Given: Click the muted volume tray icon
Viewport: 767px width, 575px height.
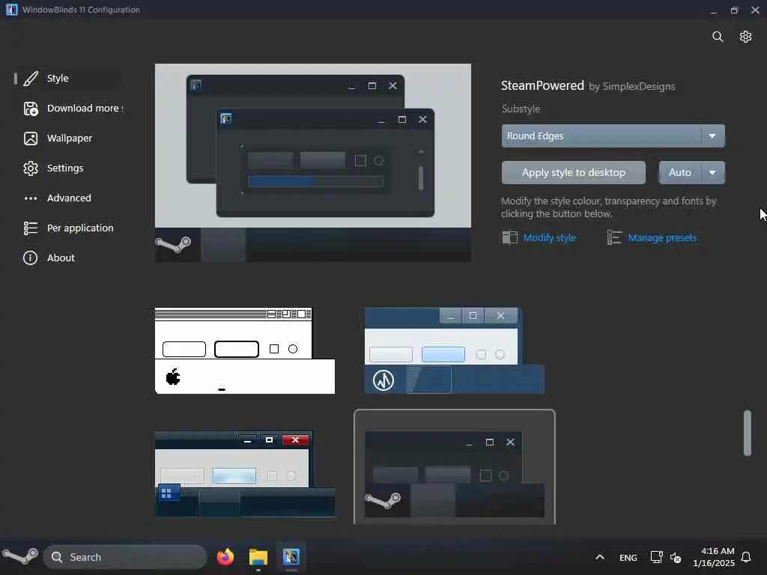Looking at the screenshot, I should point(676,557).
